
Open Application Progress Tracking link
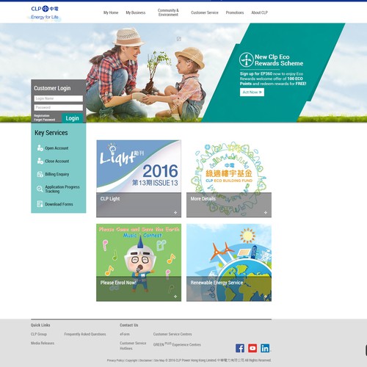pos(62,189)
